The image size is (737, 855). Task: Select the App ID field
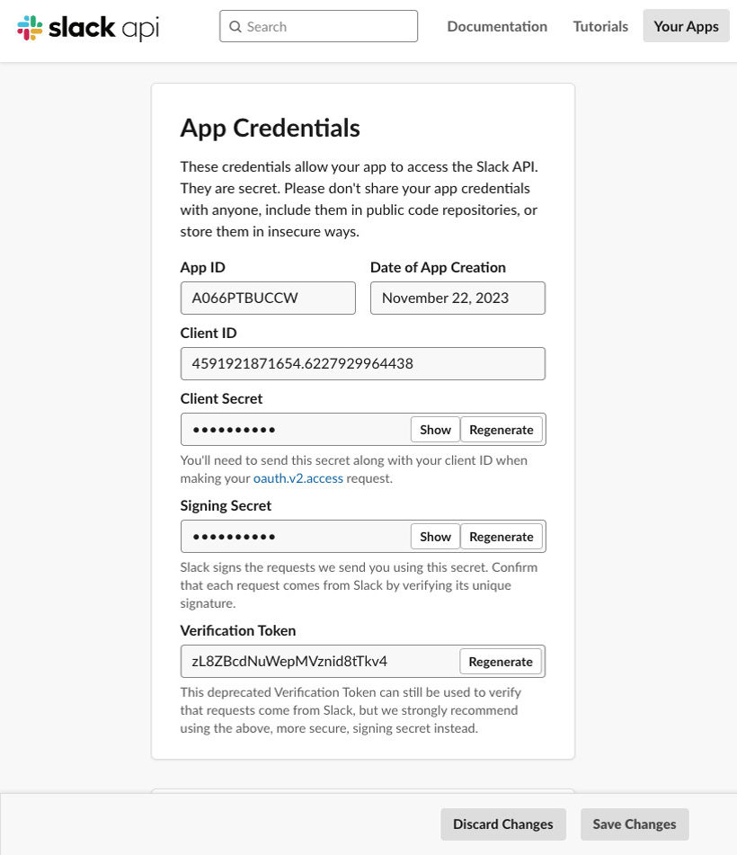[268, 298]
